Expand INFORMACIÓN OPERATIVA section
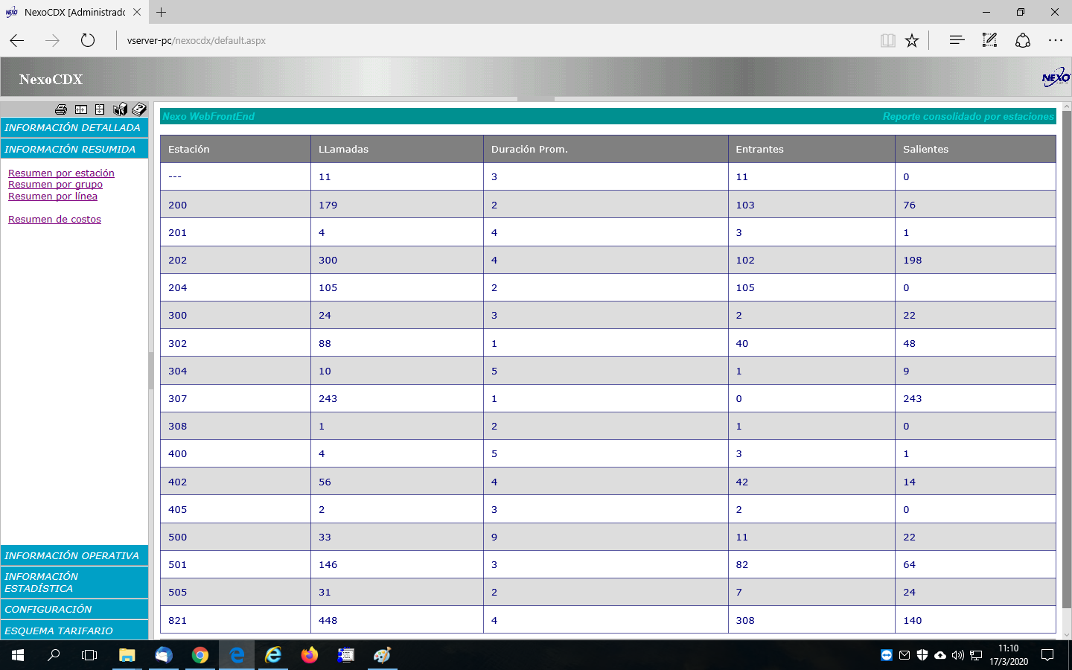The height and width of the screenshot is (670, 1072). (74, 555)
